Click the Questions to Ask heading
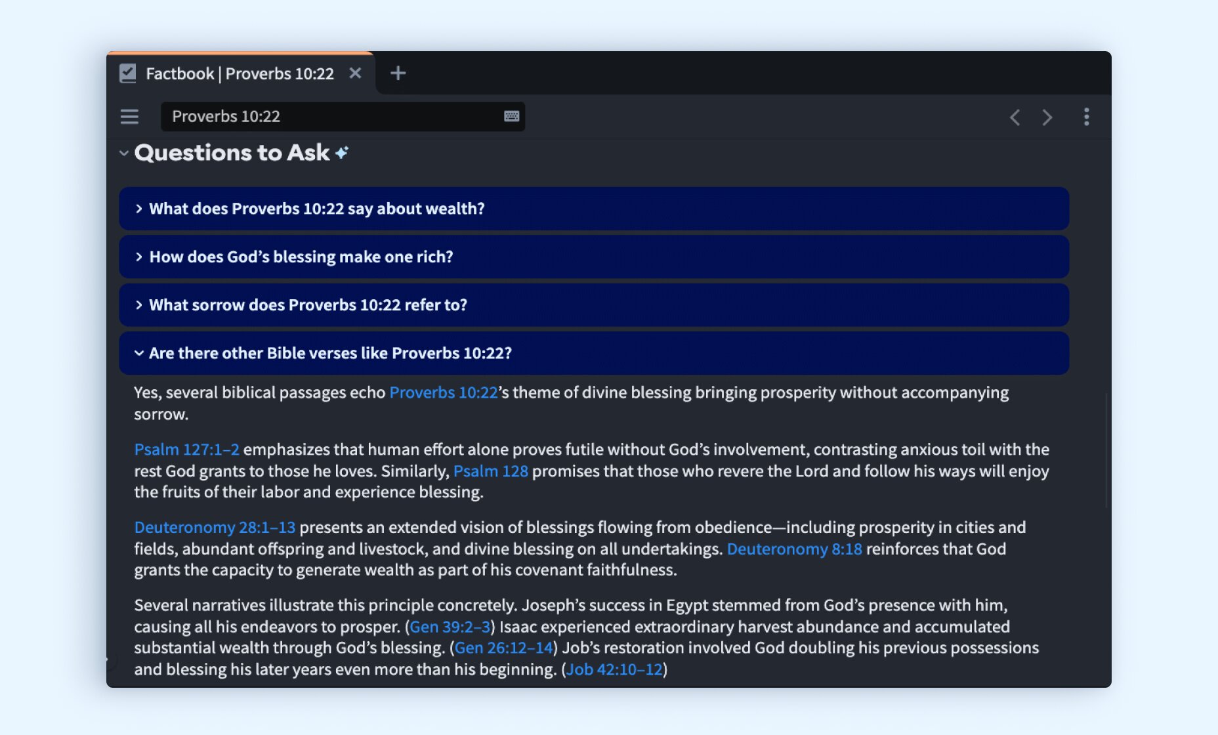 click(232, 153)
